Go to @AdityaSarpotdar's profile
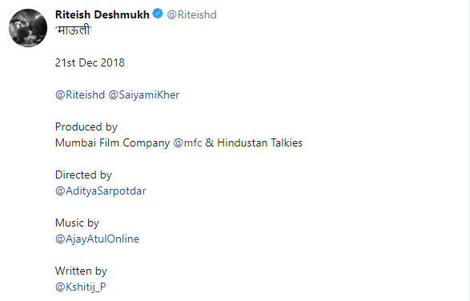This screenshot has height=301, width=470. [100, 191]
